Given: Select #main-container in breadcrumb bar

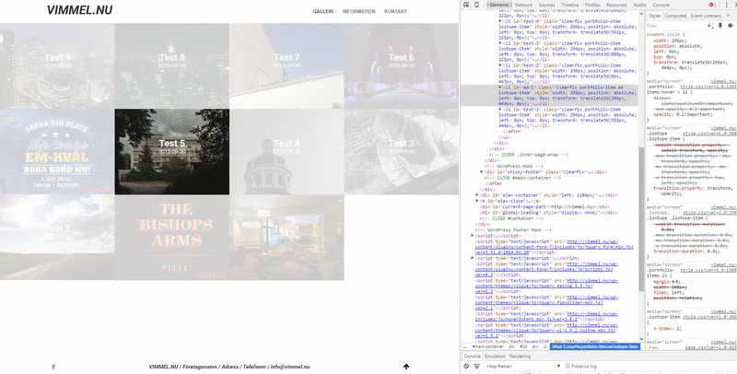Looking at the screenshot, I should 487,346.
